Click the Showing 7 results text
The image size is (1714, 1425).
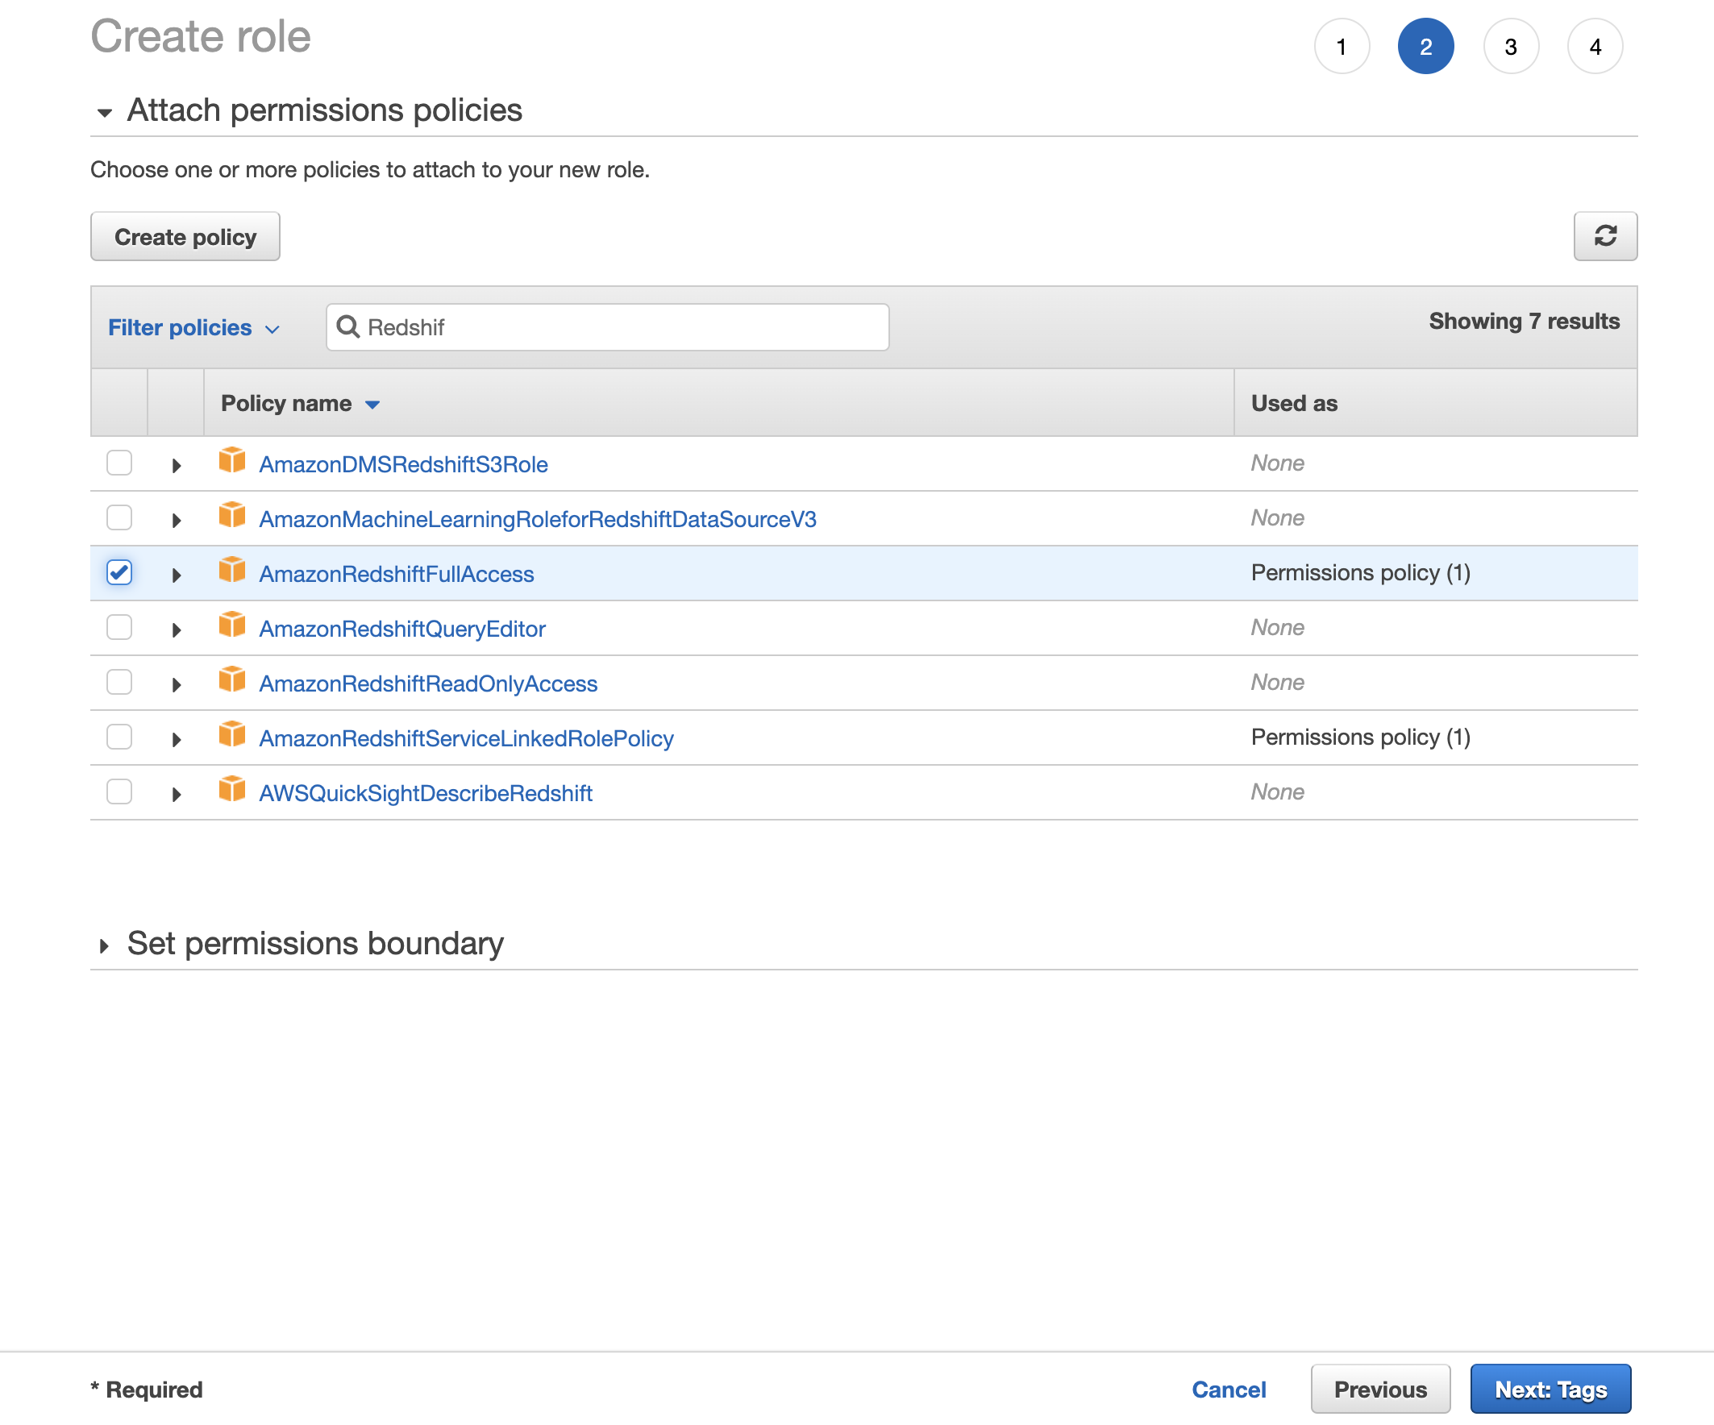(1524, 321)
